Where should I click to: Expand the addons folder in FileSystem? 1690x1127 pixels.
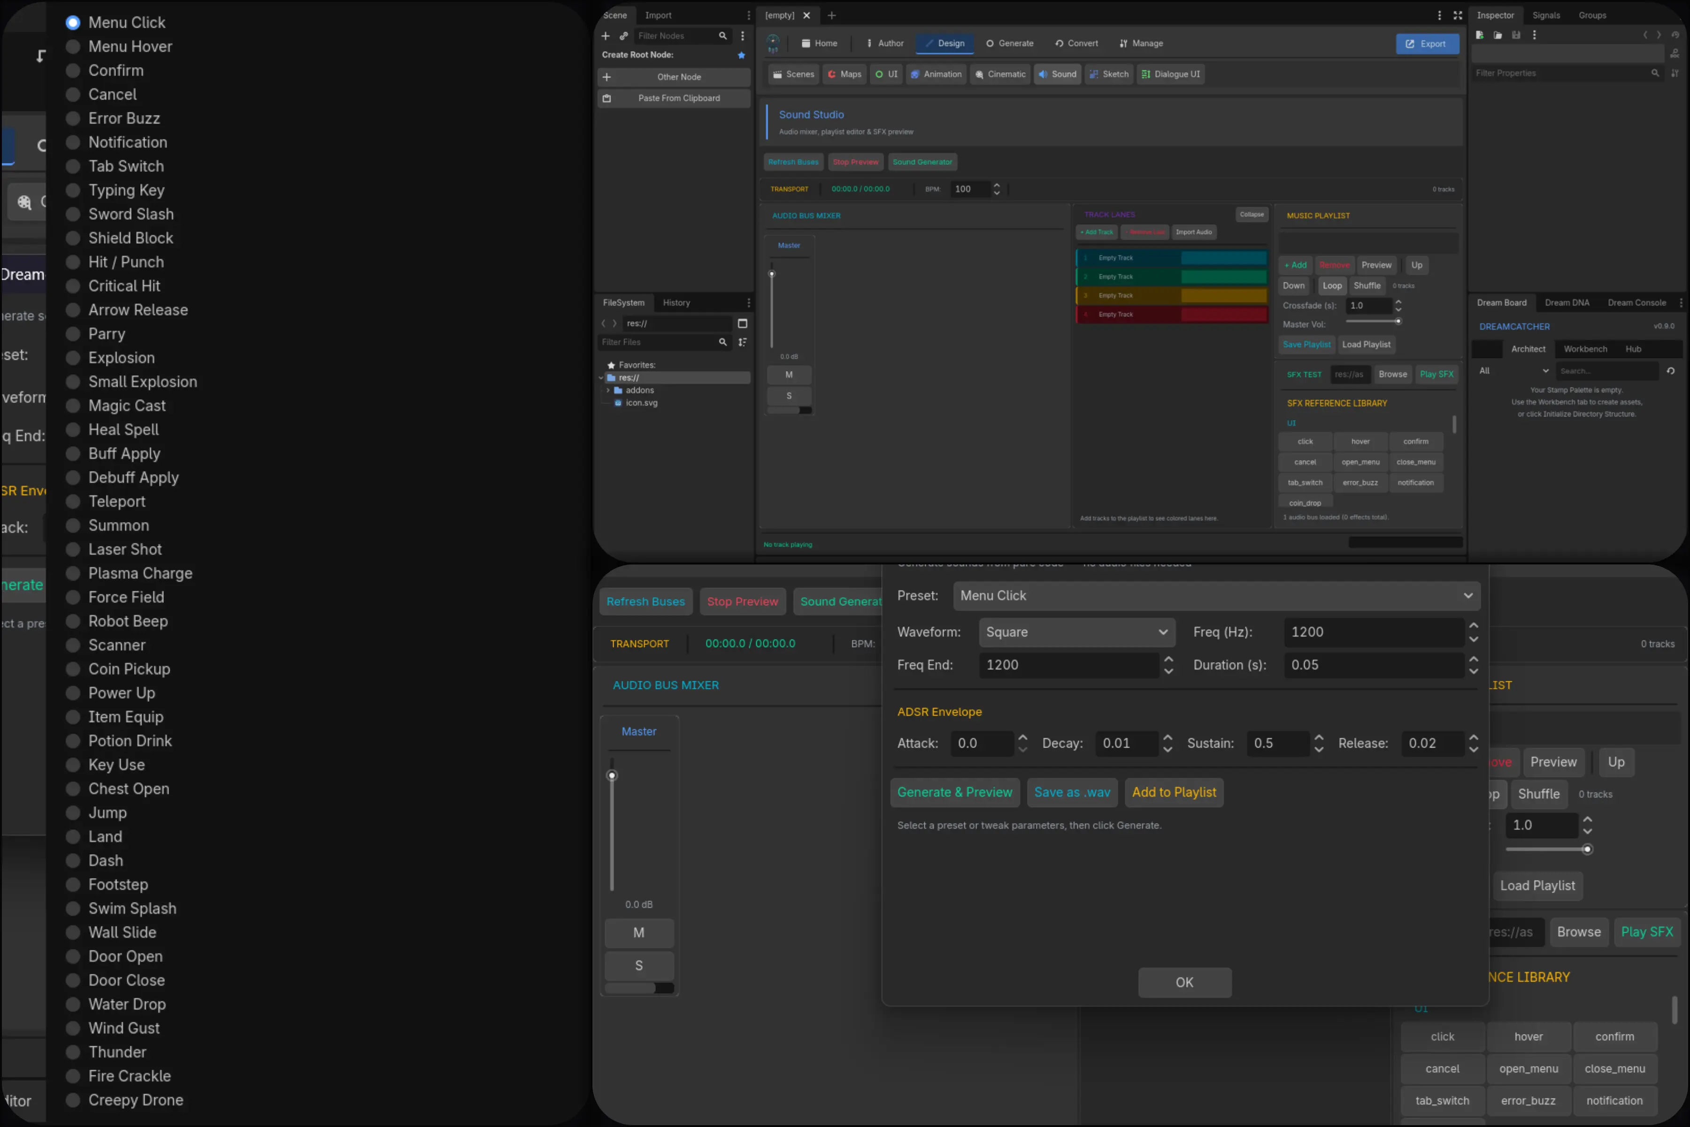[x=608, y=390]
